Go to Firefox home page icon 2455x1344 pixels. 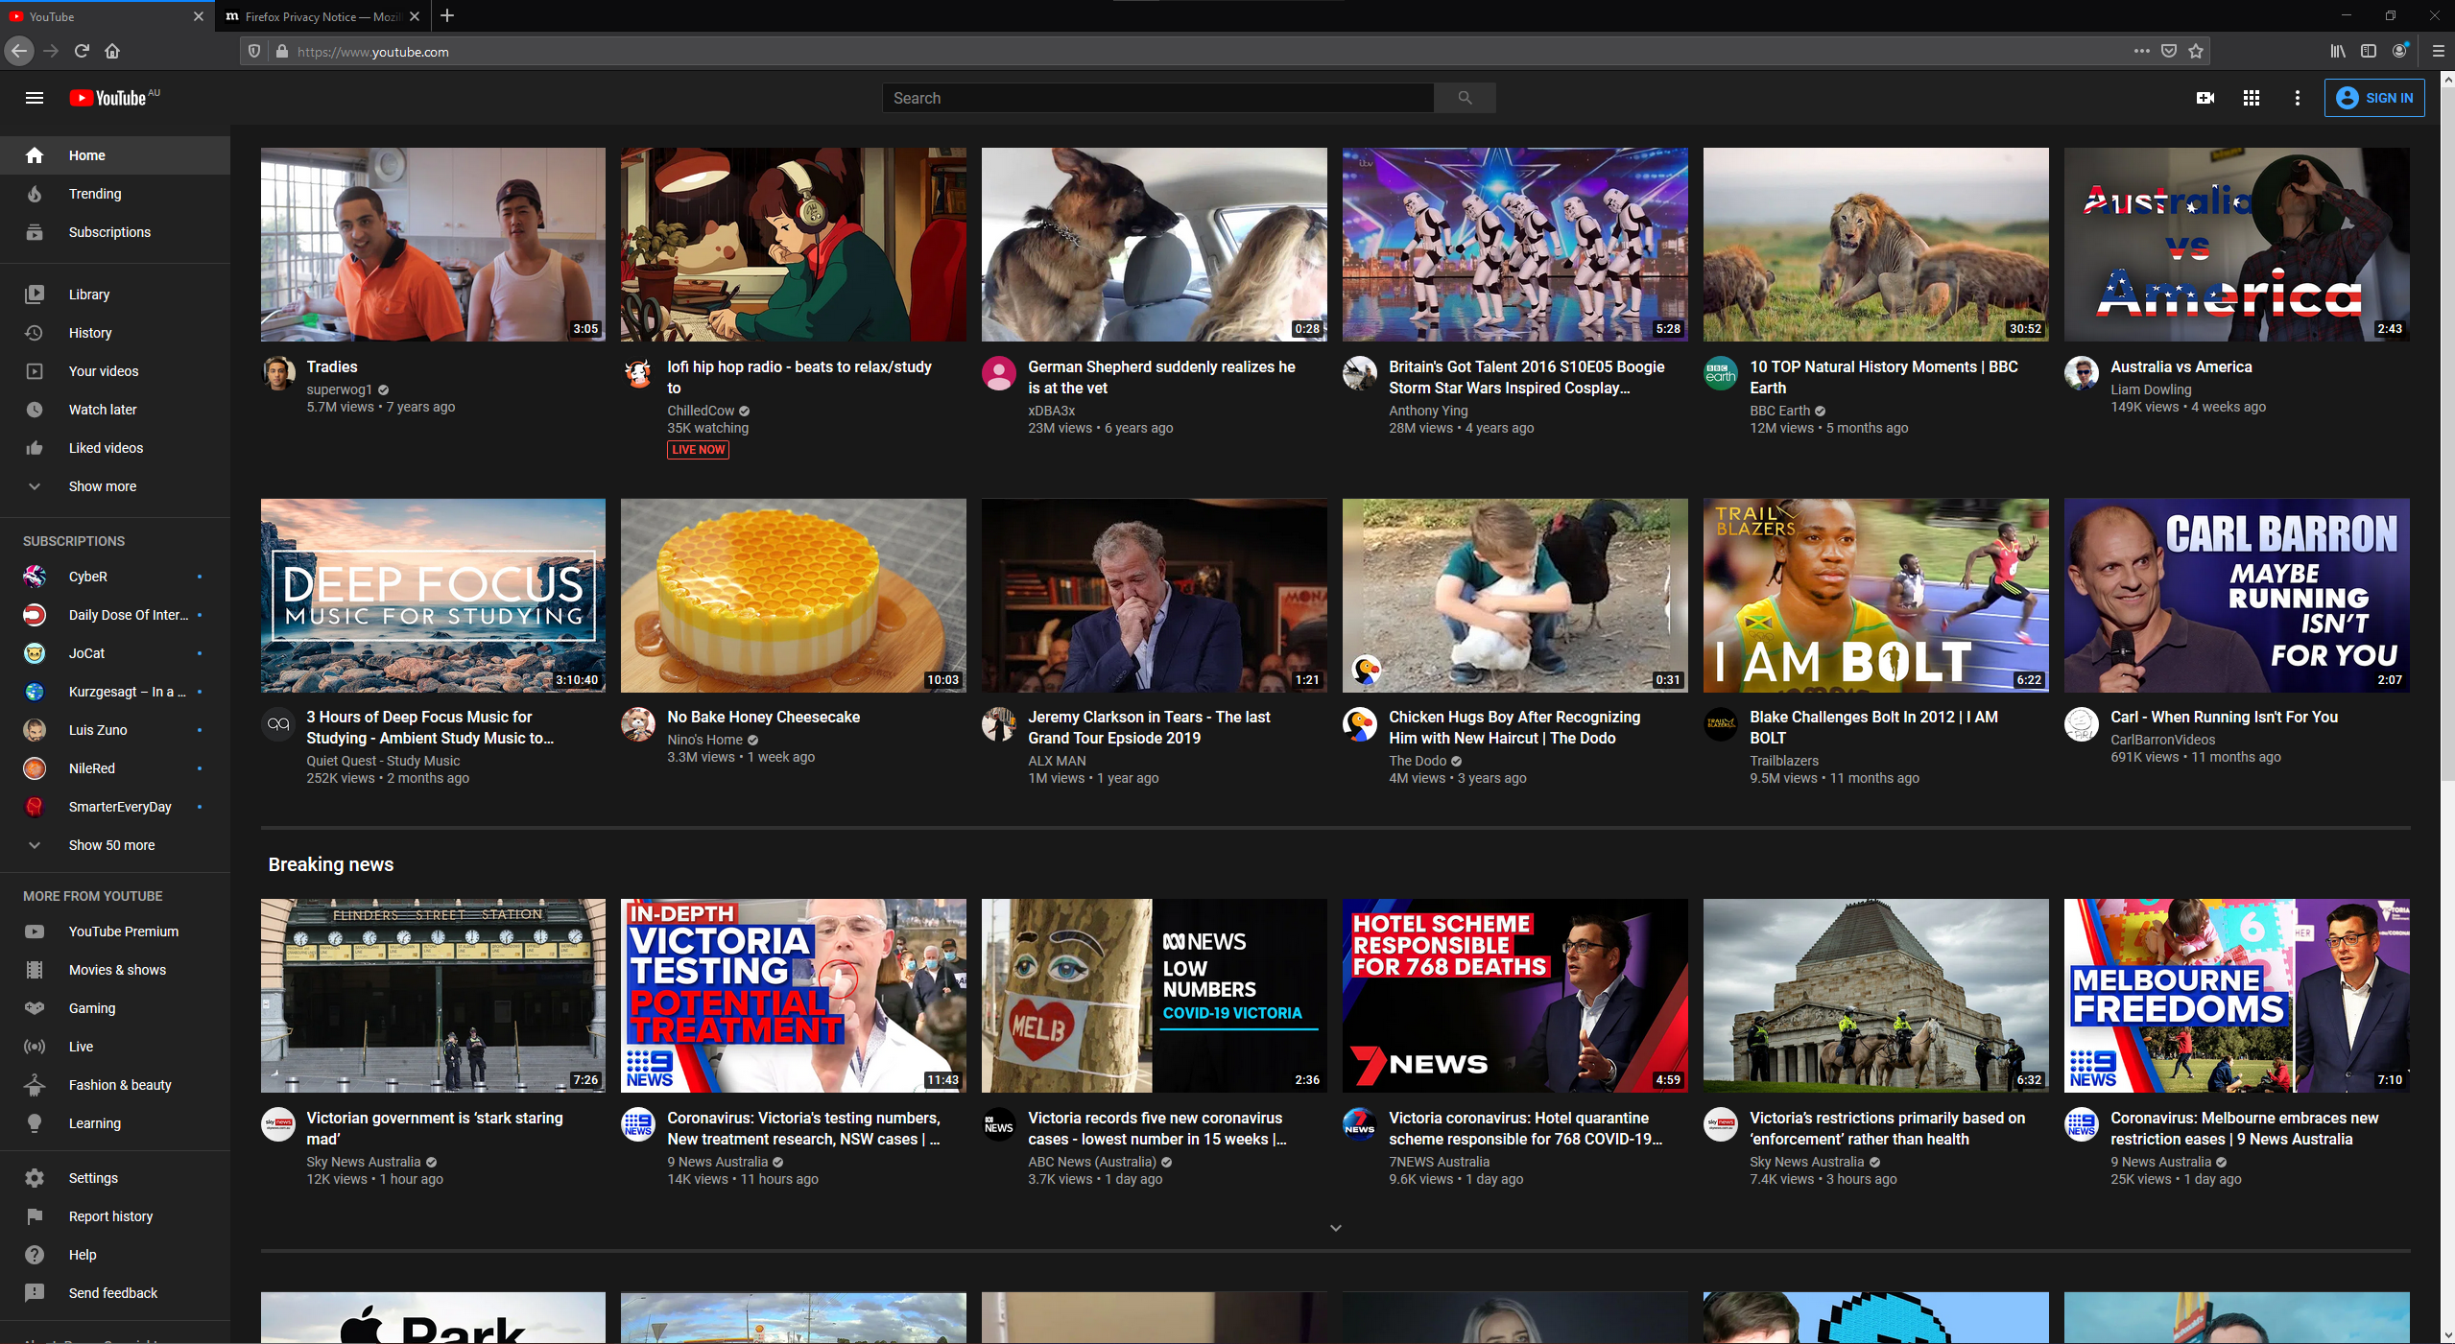(x=112, y=51)
